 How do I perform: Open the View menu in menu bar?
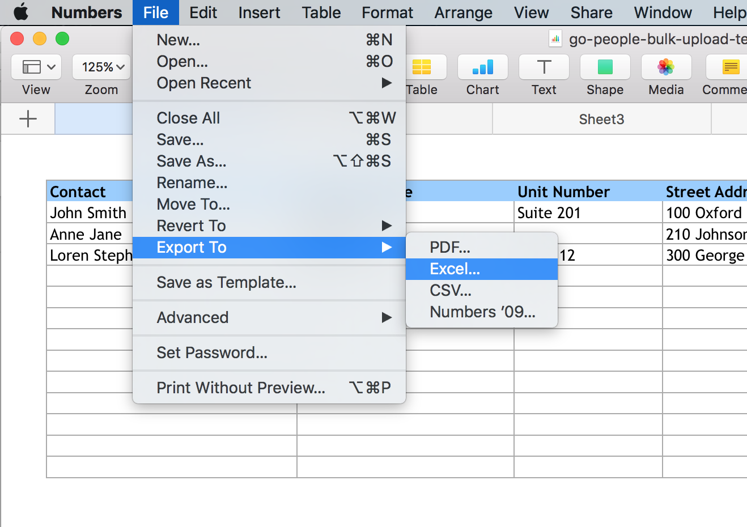(x=532, y=12)
